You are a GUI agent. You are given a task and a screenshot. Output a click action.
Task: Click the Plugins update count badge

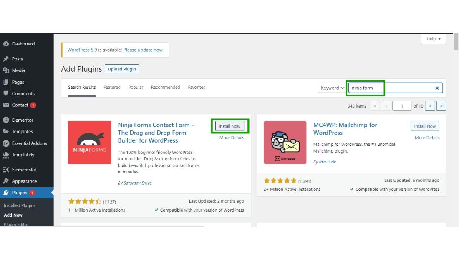tap(32, 193)
